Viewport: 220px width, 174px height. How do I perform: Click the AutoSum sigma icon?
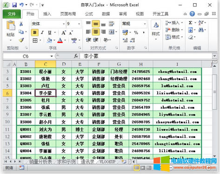click(x=191, y=23)
